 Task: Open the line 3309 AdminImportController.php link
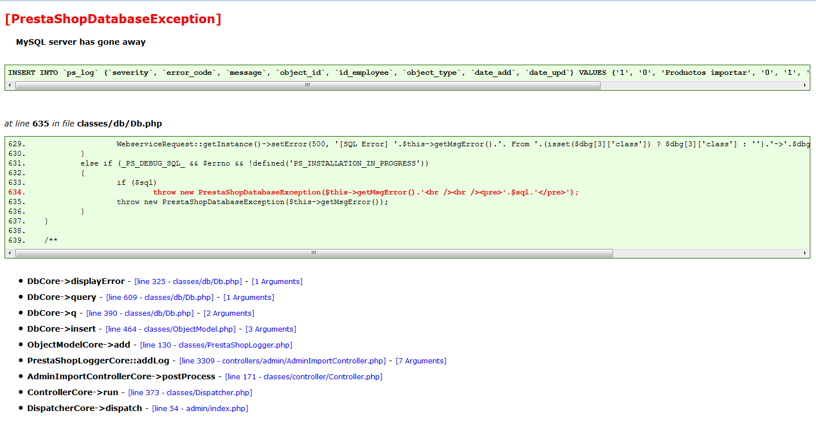[x=283, y=361]
